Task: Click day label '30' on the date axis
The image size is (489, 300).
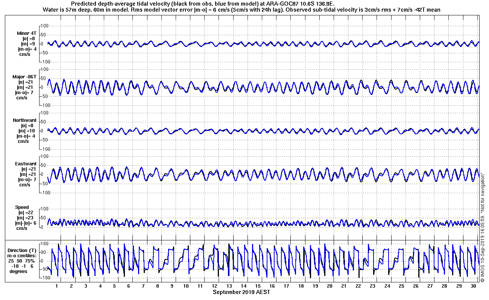Action: pyautogui.click(x=473, y=286)
